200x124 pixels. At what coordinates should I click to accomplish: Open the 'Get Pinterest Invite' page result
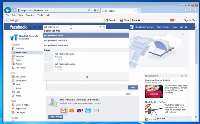click(x=86, y=57)
